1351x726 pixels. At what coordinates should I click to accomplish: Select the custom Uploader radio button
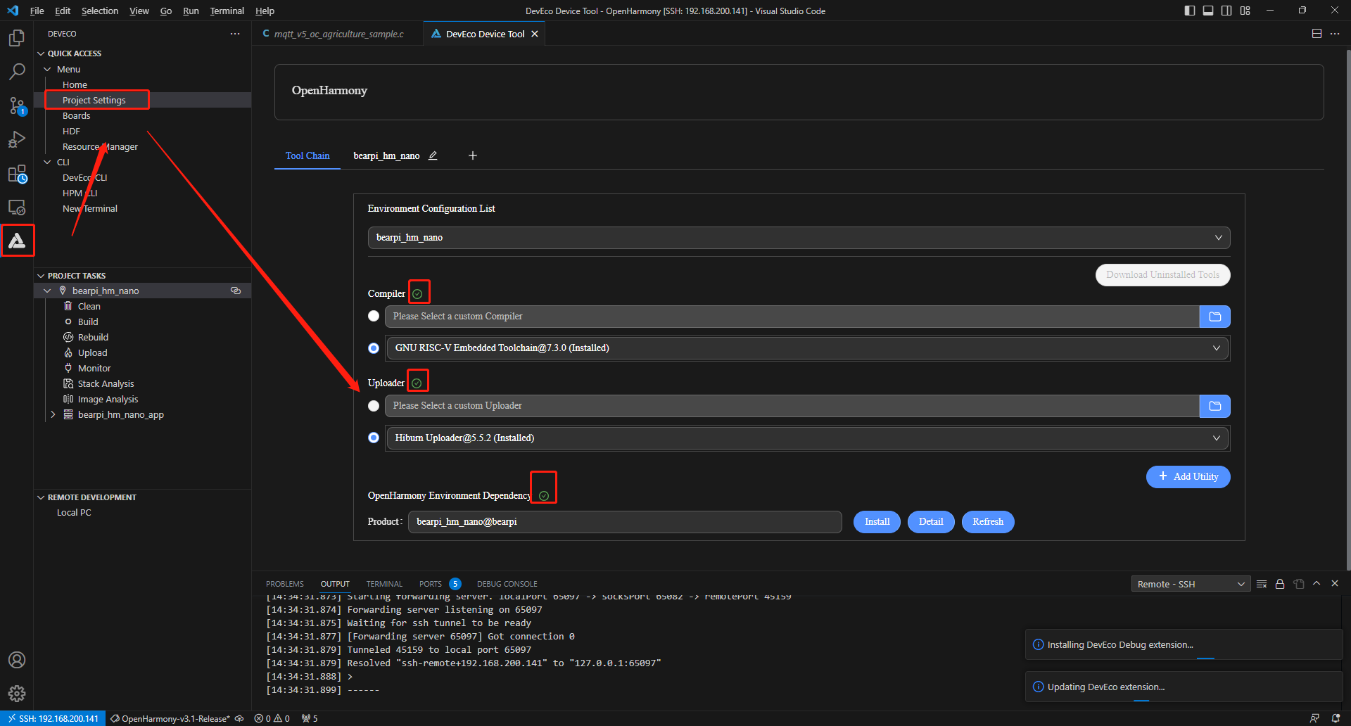point(374,406)
